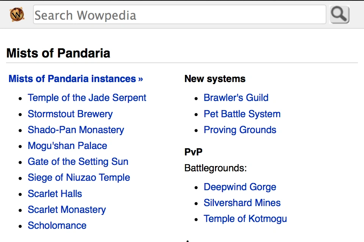Screen dimensions: 364x242
Task: Visit the Mogu'shan Palace page
Action: (x=67, y=146)
